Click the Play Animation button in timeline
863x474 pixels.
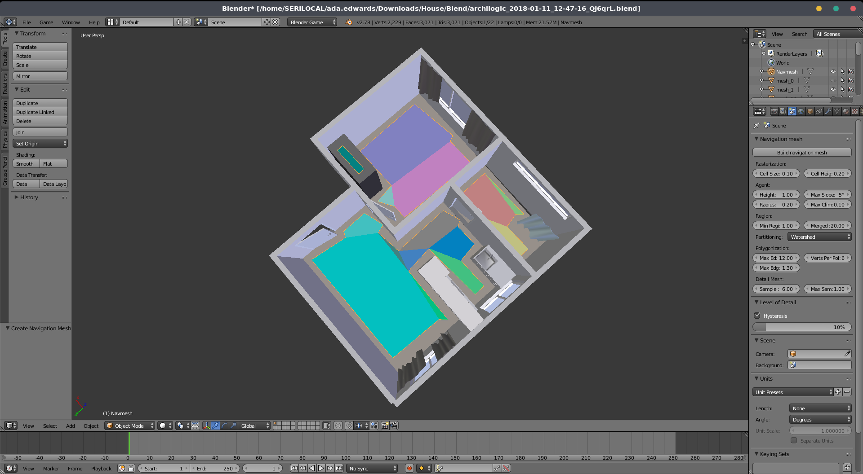(x=321, y=468)
